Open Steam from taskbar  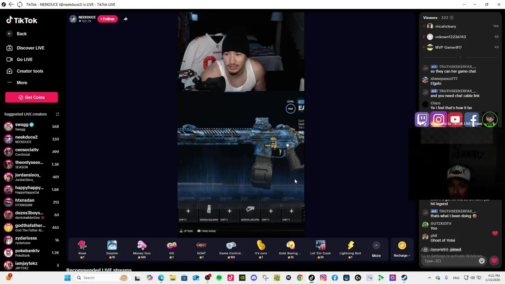coord(404,278)
